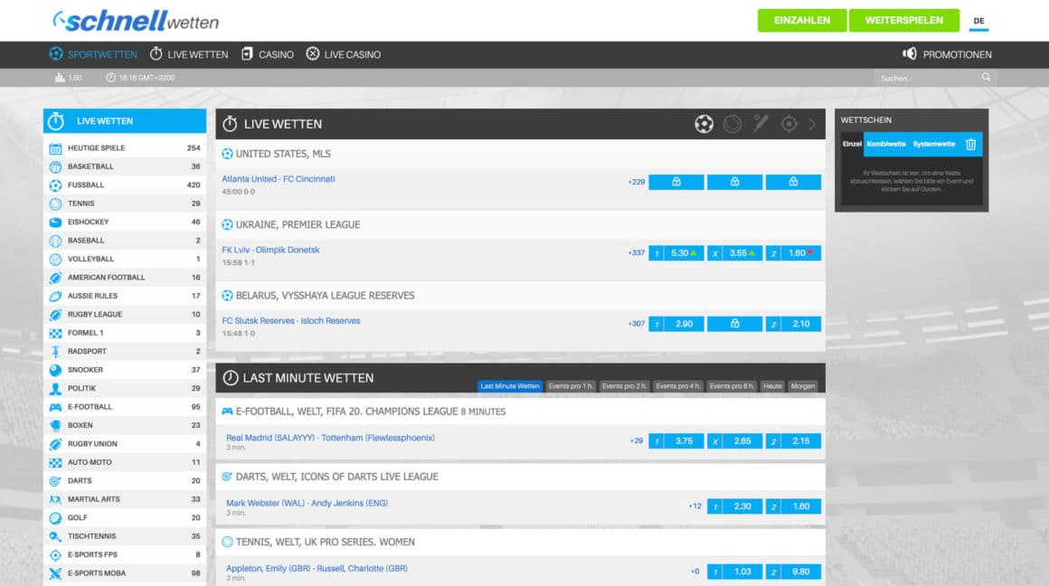Open the DE language selector

pos(978,21)
